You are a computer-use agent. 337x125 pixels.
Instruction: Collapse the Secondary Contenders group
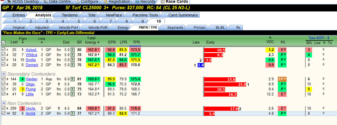click(4, 74)
